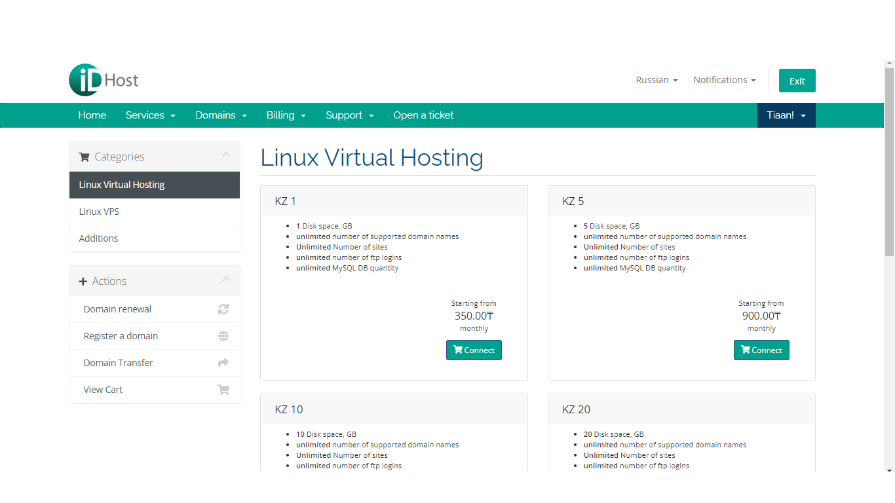Open the Tiaan! account dropdown
The image size is (895, 503).
click(786, 115)
